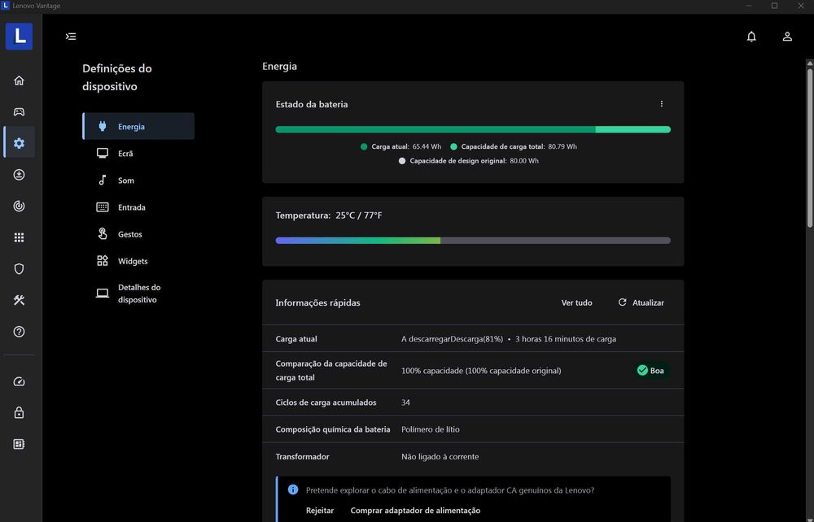The width and height of the screenshot is (814, 522).
Task: Click 'Capacidade de design original: 80.00 Wh'
Action: (469, 161)
